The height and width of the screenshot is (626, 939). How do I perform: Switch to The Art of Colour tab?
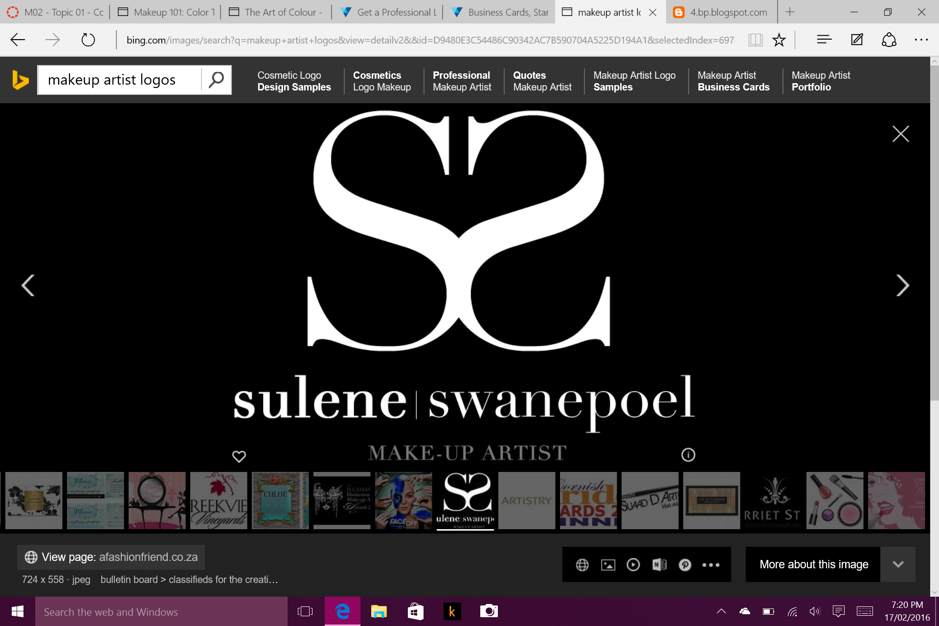[276, 12]
